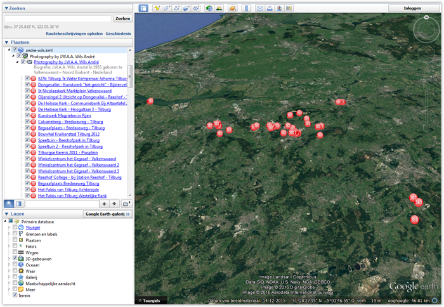The image size is (444, 307).
Task: Uncheck Kunstwerk Magrieten in Rijen checkbox
Action: tap(27, 115)
